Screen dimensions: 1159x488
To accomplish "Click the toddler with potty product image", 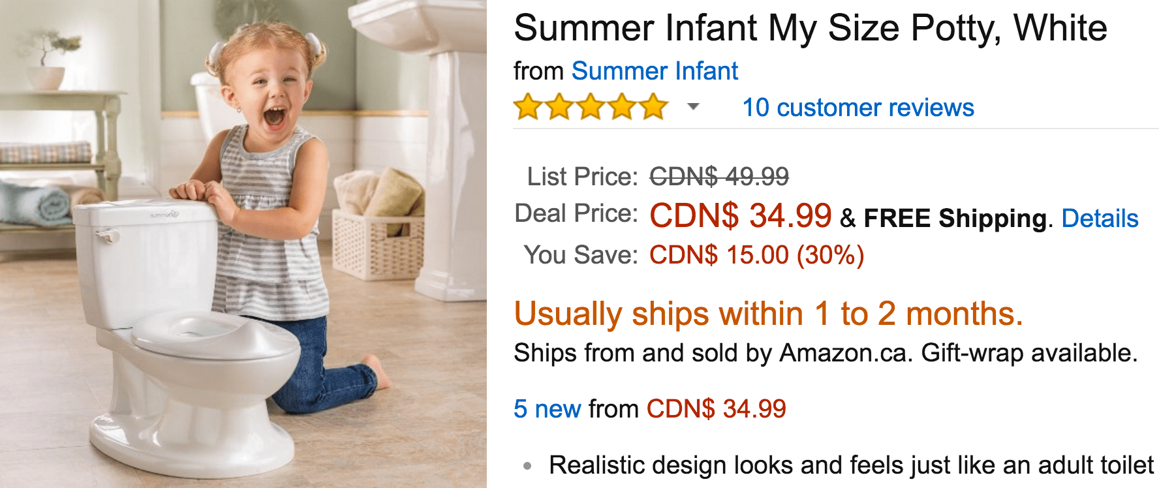I will coord(243,244).
